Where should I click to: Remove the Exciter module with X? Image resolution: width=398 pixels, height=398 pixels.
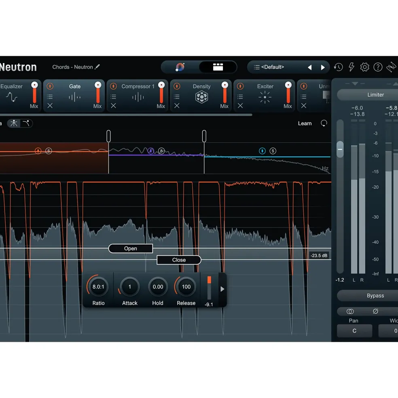240,105
